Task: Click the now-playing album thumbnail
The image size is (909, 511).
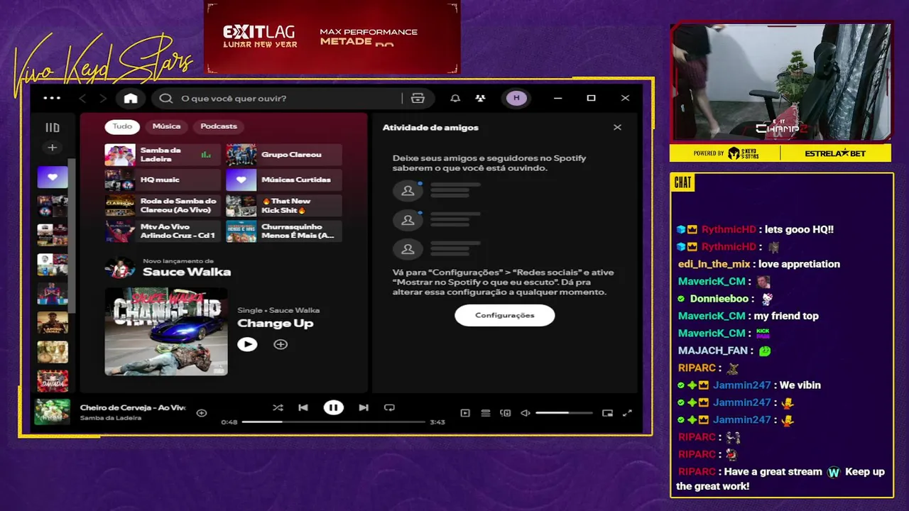Action: [x=53, y=412]
